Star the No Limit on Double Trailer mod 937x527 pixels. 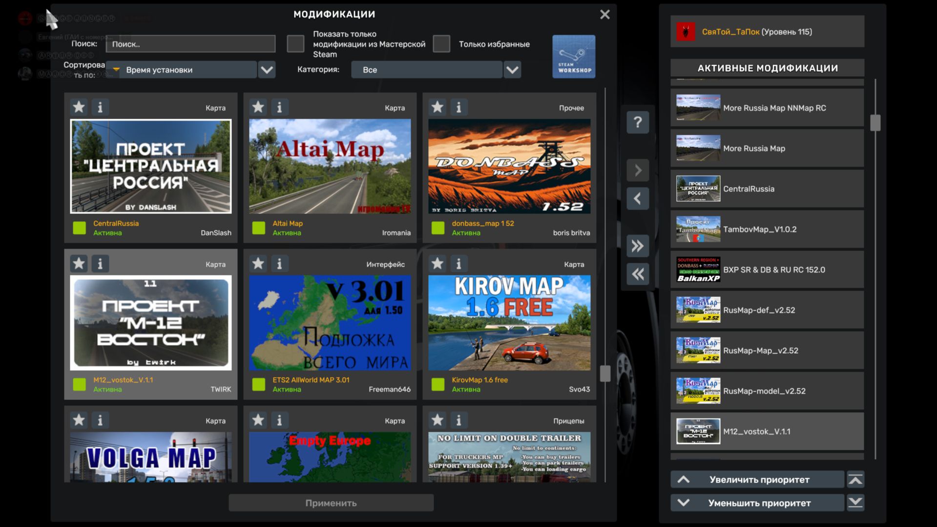click(437, 420)
